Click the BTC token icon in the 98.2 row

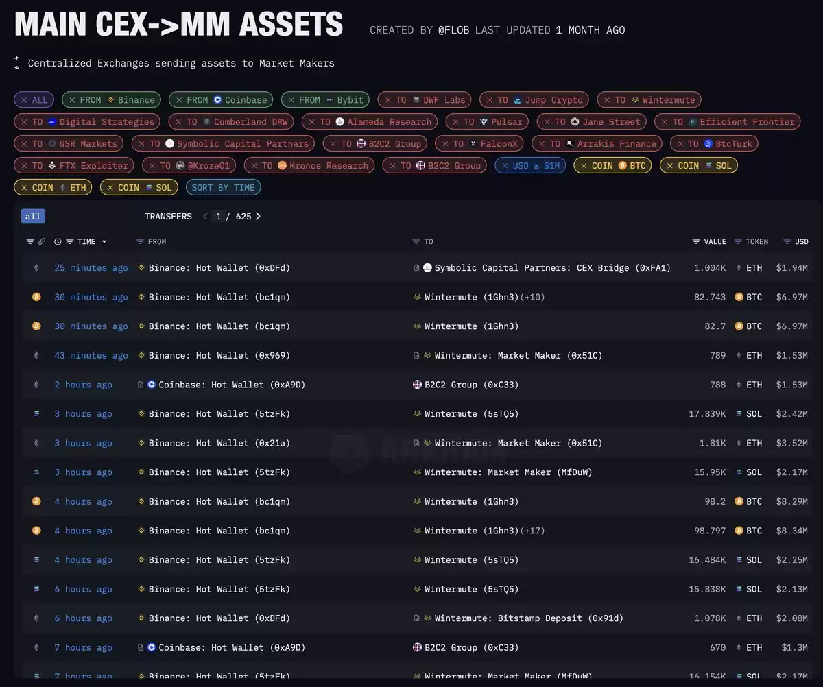point(739,501)
